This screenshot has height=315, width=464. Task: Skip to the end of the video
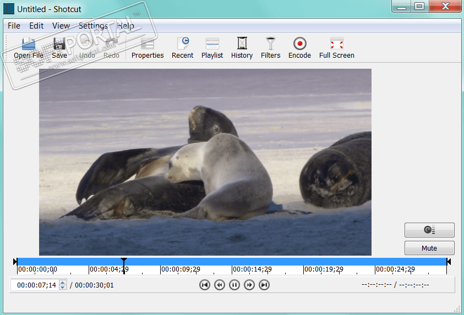click(264, 285)
